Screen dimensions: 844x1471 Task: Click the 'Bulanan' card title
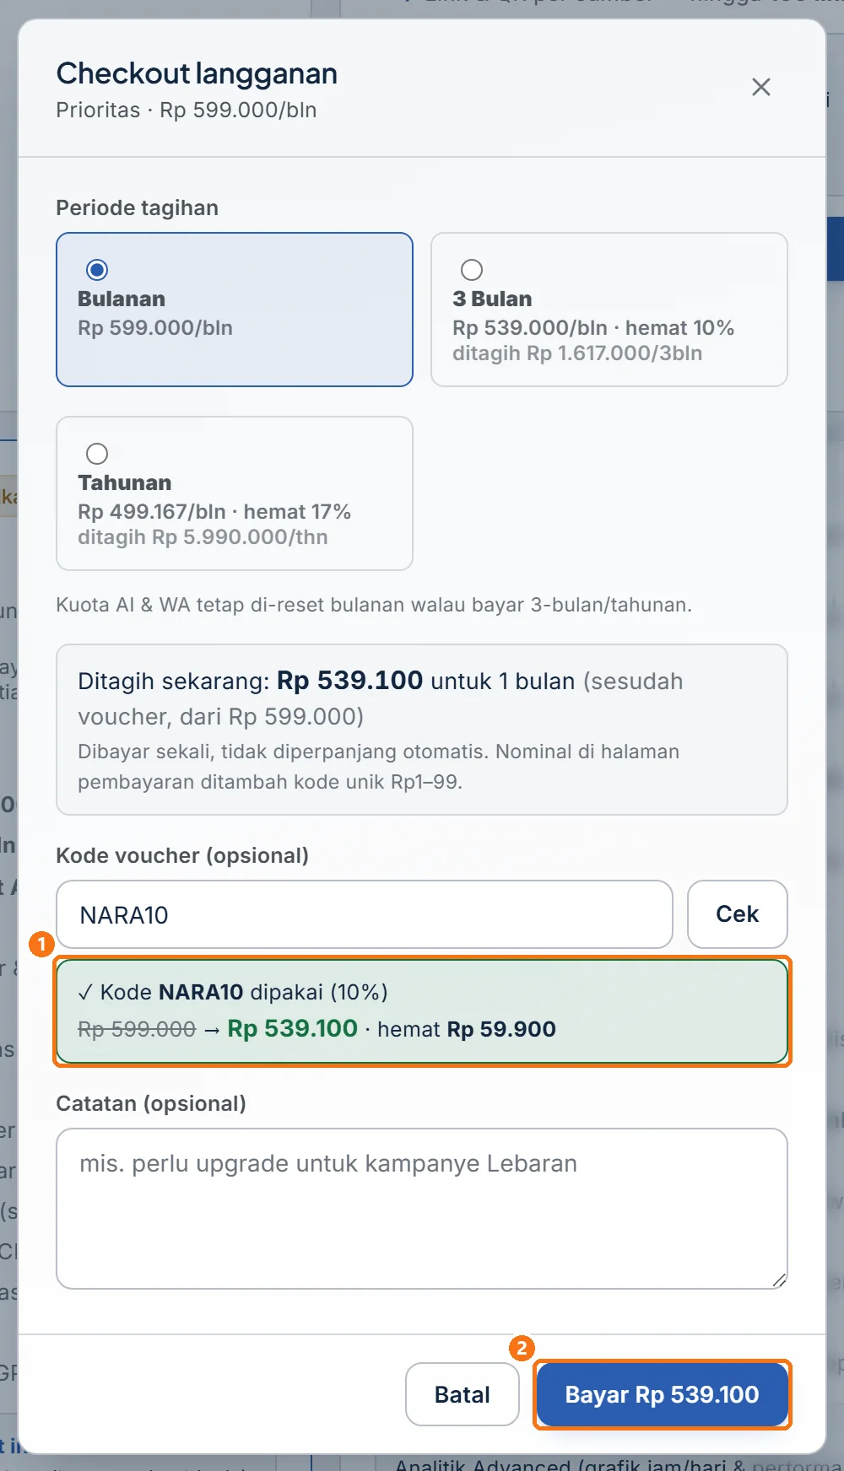(122, 299)
